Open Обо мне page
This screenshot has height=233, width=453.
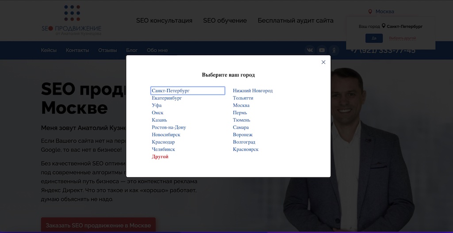[157, 50]
